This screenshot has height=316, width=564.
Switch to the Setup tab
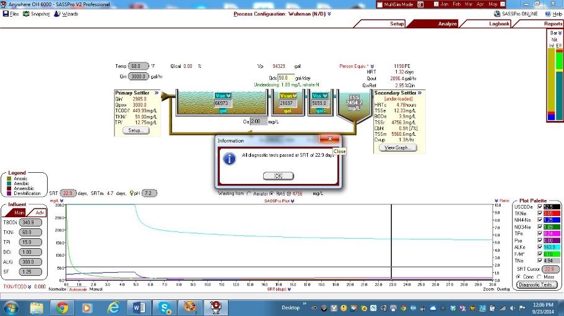click(x=397, y=24)
